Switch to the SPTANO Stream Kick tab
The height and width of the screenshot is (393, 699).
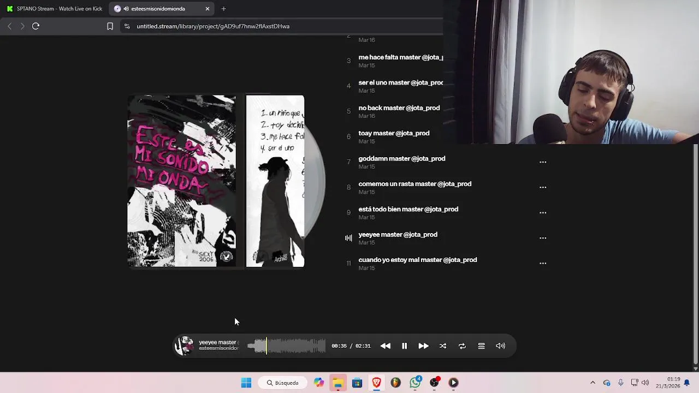click(x=55, y=9)
